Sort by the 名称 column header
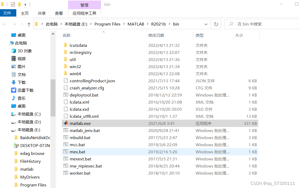The height and width of the screenshot is (188, 299). point(66,35)
